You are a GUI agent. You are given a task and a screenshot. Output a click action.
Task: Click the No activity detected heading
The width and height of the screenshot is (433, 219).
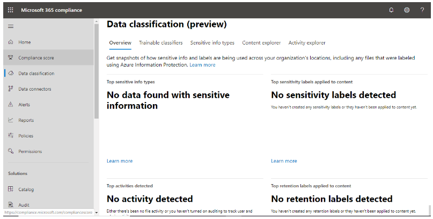150,199
